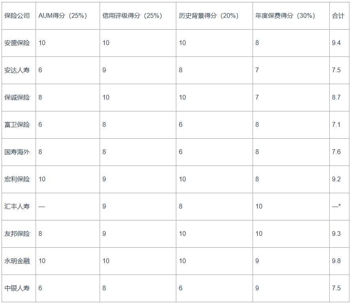Viewport: 351px width, 303px height.
Task: Select the 富卫保险 row label
Action: (17, 125)
